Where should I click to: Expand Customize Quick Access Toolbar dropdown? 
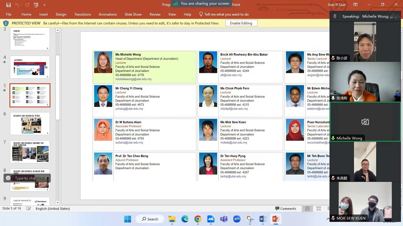[45, 5]
